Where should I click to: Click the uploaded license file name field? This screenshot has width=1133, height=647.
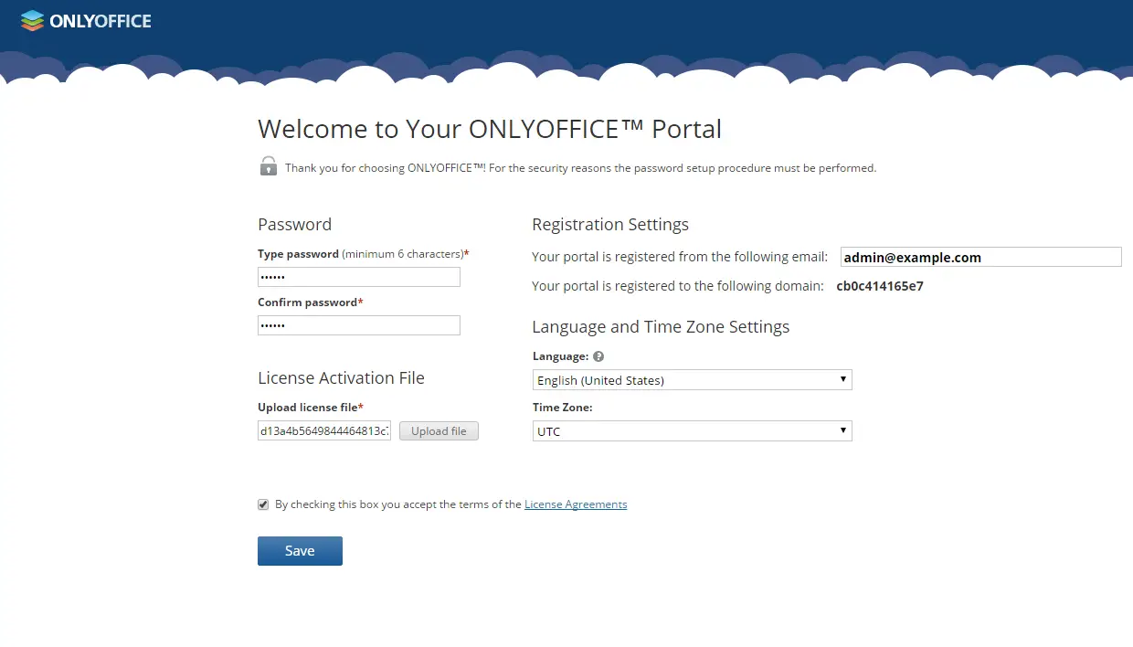coord(324,431)
